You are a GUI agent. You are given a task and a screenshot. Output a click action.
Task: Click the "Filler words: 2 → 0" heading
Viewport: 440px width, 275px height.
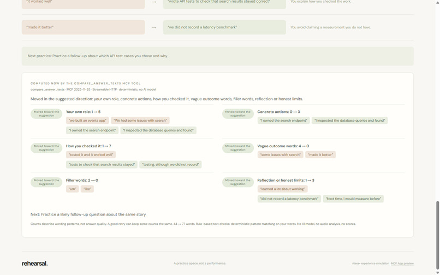(82, 180)
